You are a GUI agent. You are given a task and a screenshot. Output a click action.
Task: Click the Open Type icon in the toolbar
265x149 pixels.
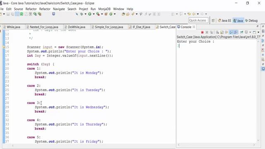pos(123,14)
